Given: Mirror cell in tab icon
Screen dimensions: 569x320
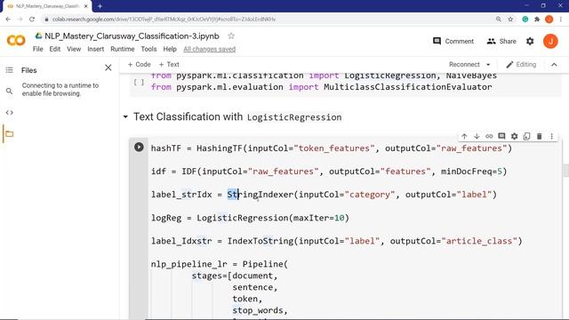Looking at the screenshot, I should pos(526,136).
